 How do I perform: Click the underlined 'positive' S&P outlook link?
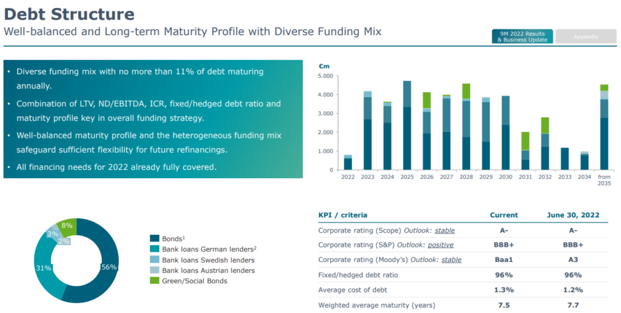click(441, 245)
